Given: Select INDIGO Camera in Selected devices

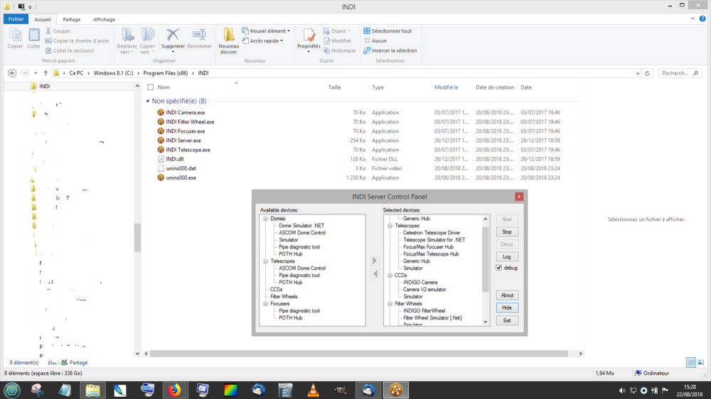Looking at the screenshot, I should click(x=420, y=282).
